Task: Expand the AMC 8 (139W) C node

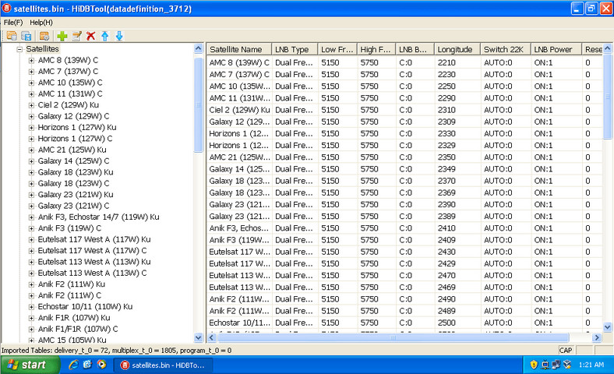Action: [31, 60]
